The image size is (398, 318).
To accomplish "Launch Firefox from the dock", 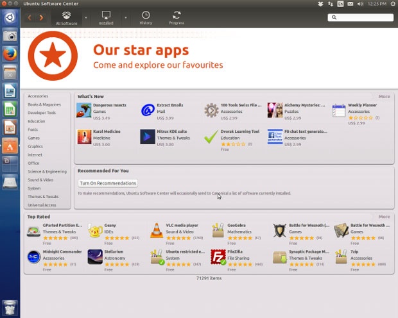I will pos(10,54).
